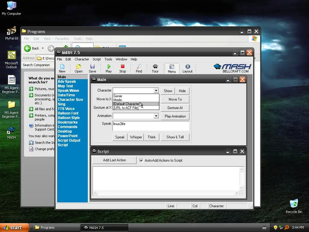Select [URL to ACF File] option
309x232 pixels.
point(136,108)
